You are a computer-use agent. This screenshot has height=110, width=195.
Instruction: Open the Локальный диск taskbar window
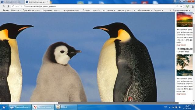tap(20, 107)
